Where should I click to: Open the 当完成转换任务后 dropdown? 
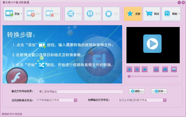56,100
